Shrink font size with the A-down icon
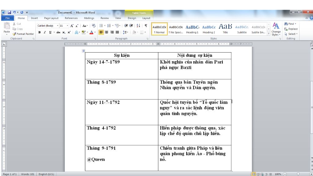Image resolution: width=313 pixels, height=176 pixels. click(x=77, y=26)
